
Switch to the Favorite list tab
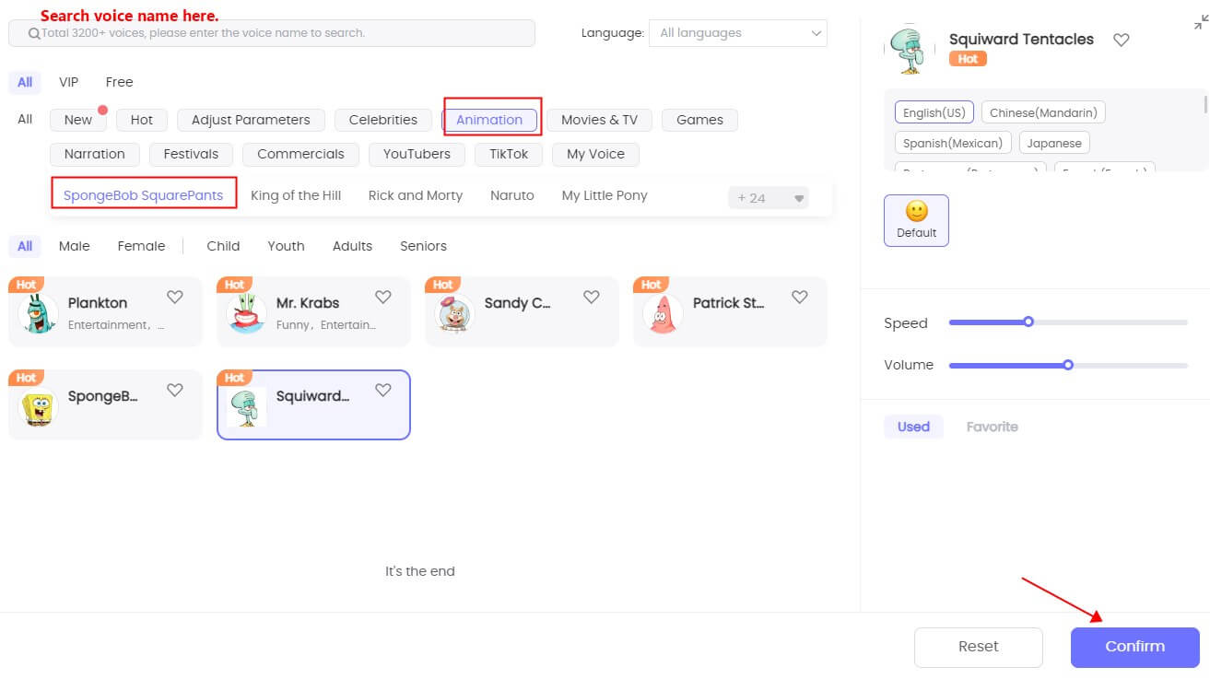click(993, 427)
